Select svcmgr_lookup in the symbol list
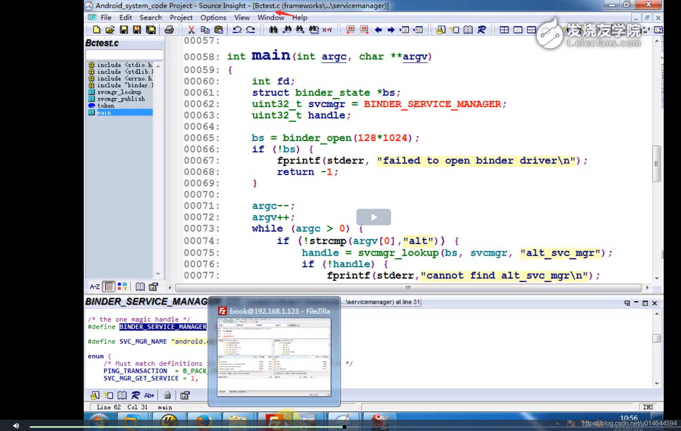The height and width of the screenshot is (431, 681). pos(119,92)
